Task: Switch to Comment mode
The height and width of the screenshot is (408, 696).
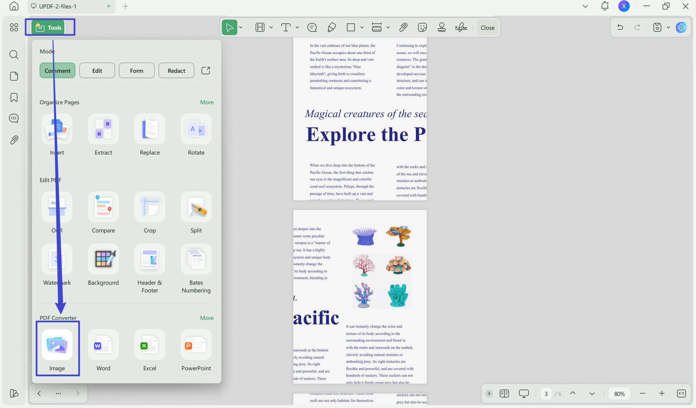Action: point(57,71)
